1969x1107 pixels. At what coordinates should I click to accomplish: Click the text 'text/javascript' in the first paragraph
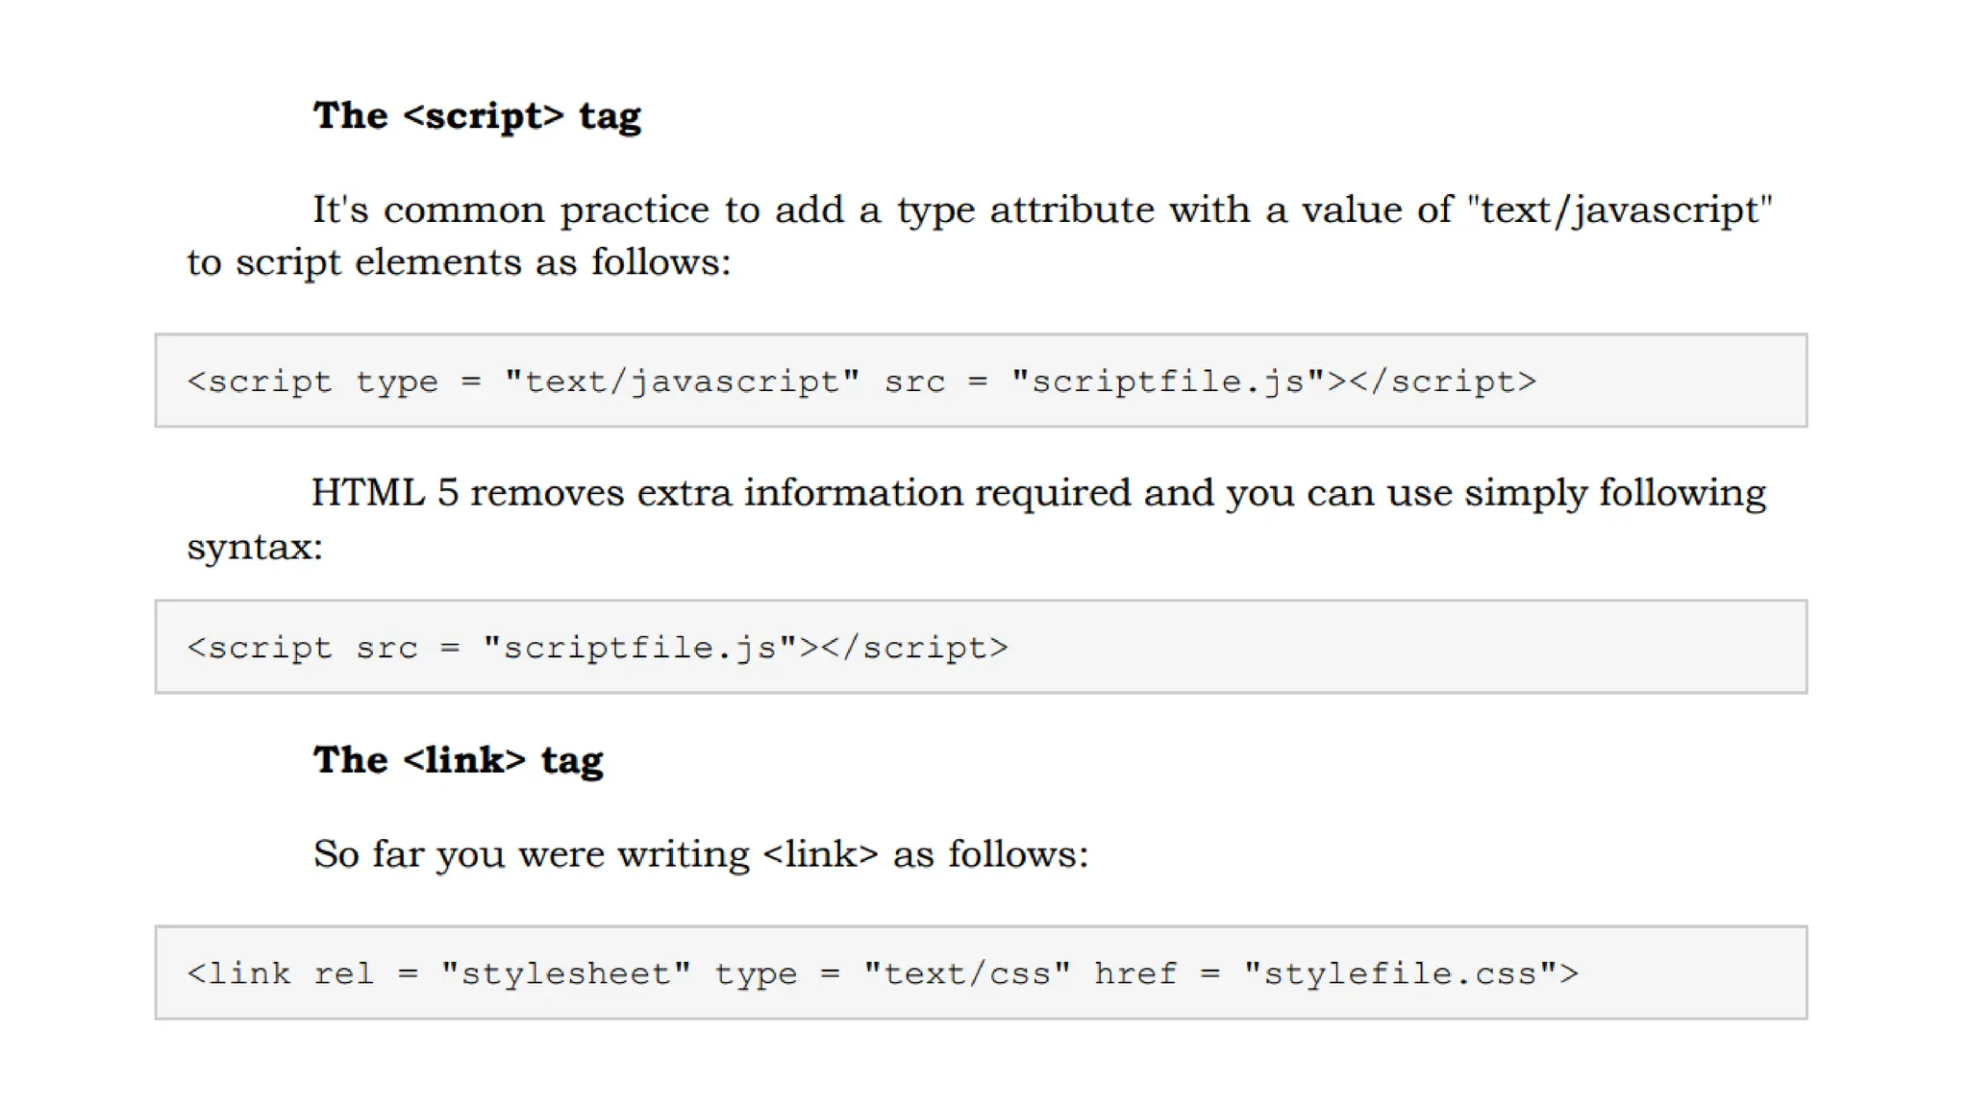coord(1619,210)
